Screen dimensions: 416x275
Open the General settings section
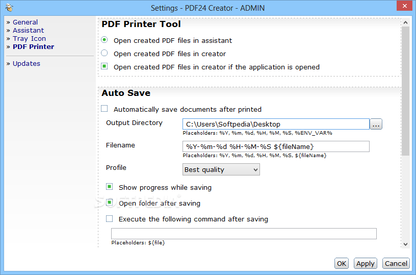pyautogui.click(x=25, y=22)
